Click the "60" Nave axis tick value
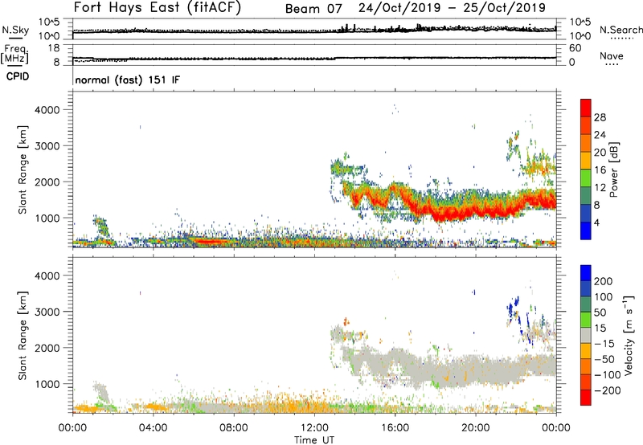The image size is (643, 445). coord(575,48)
